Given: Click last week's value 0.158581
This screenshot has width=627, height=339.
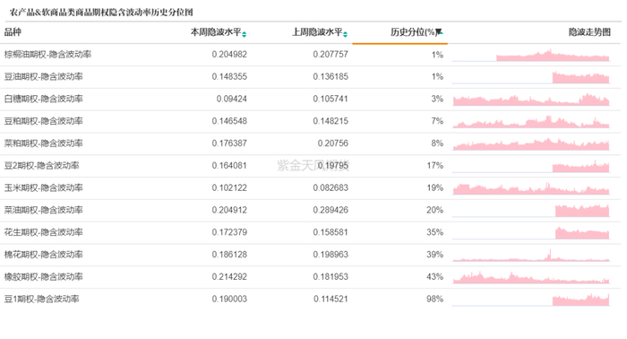Looking at the screenshot, I should coord(331,232).
